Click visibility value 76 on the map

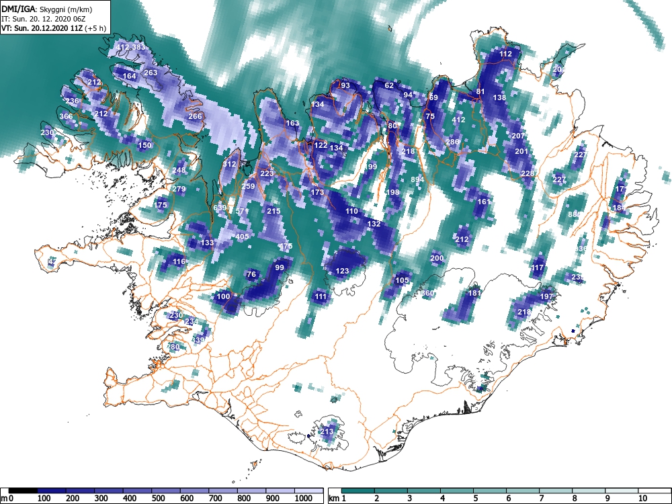(x=251, y=274)
